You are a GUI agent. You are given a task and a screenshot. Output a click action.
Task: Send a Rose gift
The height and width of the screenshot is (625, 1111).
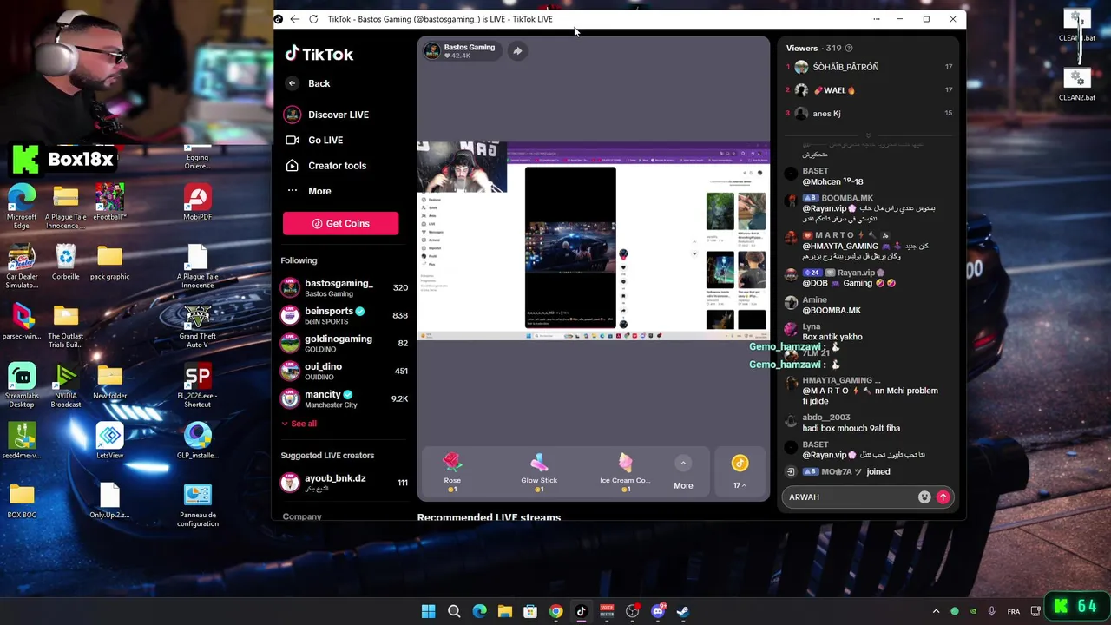[452, 472]
